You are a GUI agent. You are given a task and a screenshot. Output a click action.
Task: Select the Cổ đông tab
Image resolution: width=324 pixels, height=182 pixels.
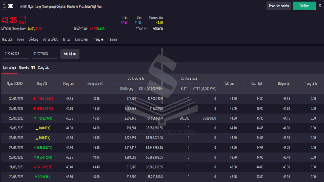point(33,39)
